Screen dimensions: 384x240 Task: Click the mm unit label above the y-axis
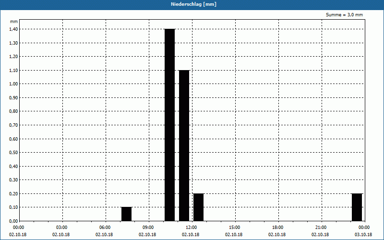tap(14, 22)
